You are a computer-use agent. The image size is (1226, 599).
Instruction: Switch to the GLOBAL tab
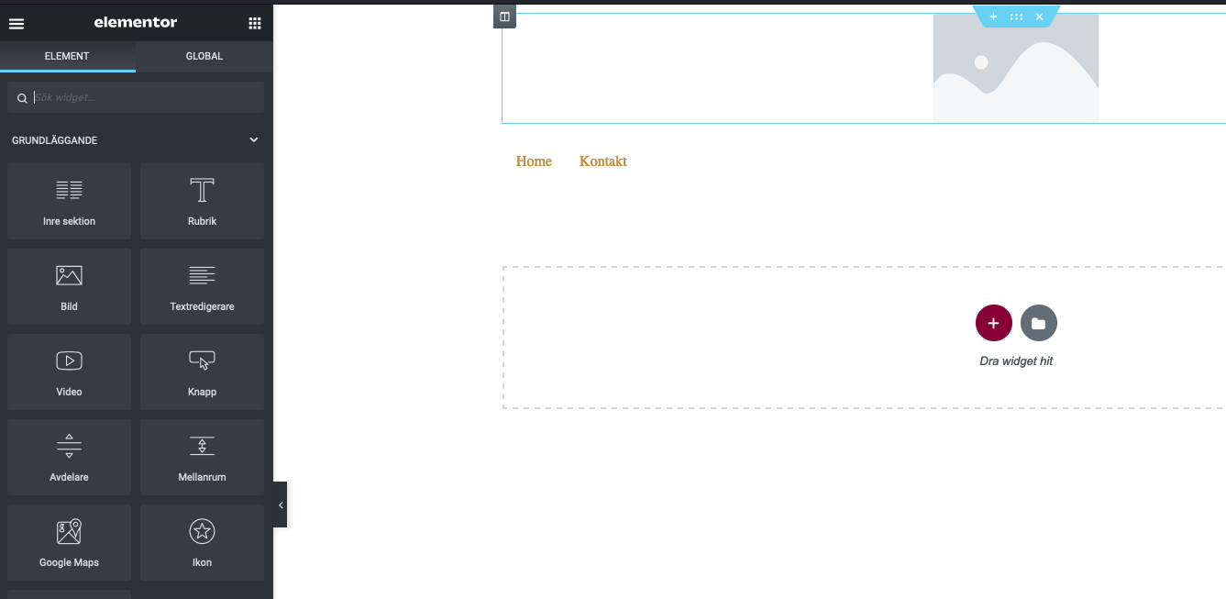pos(204,55)
